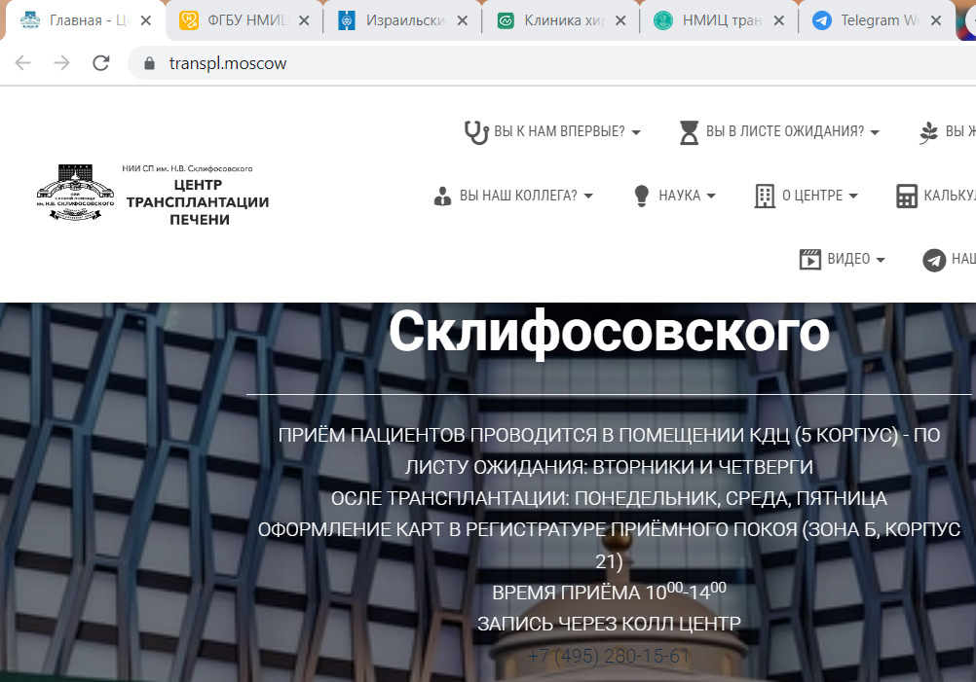Click the stethoscope icon beside ВЫ К НАМ ВПЕРВЫЕ
This screenshot has width=976, height=682.
[x=476, y=131]
